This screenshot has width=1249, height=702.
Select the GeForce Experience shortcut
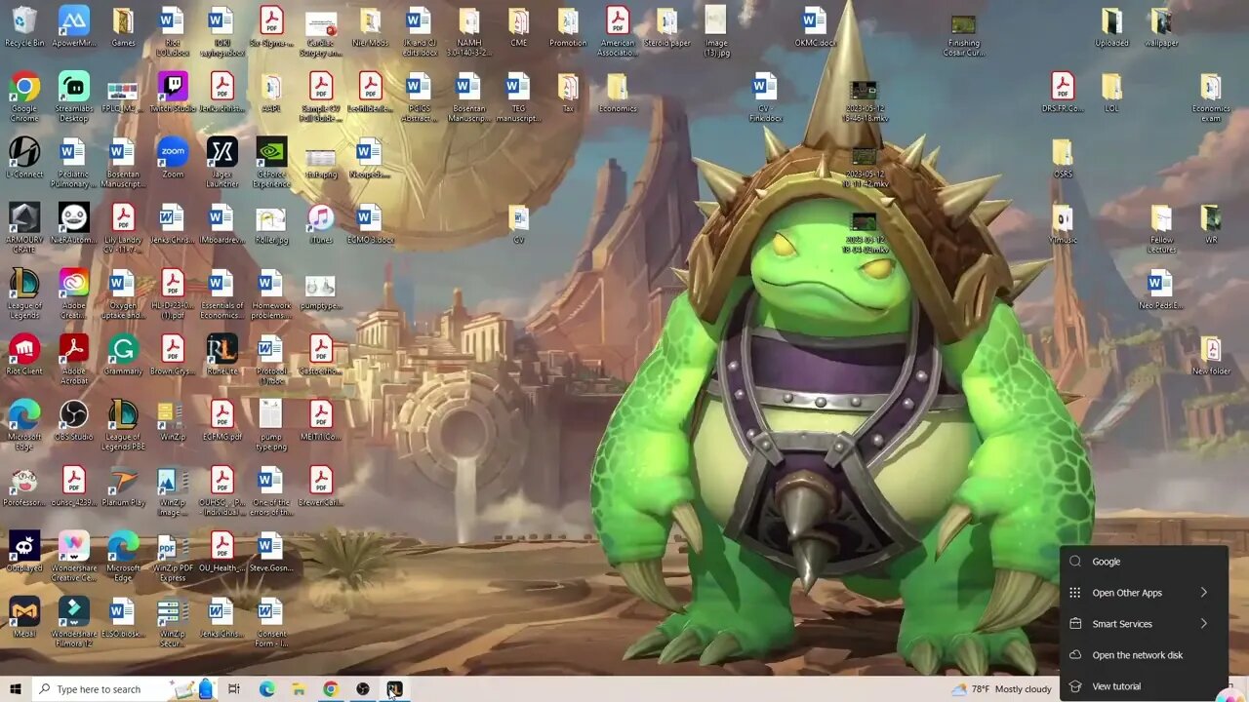(271, 163)
